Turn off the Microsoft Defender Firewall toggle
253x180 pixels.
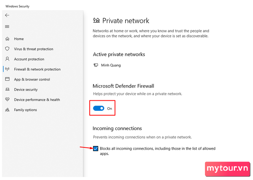(x=99, y=108)
